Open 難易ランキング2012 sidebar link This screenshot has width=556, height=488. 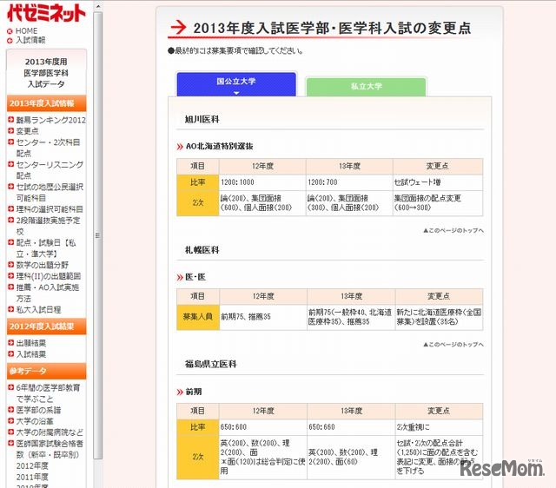point(51,120)
